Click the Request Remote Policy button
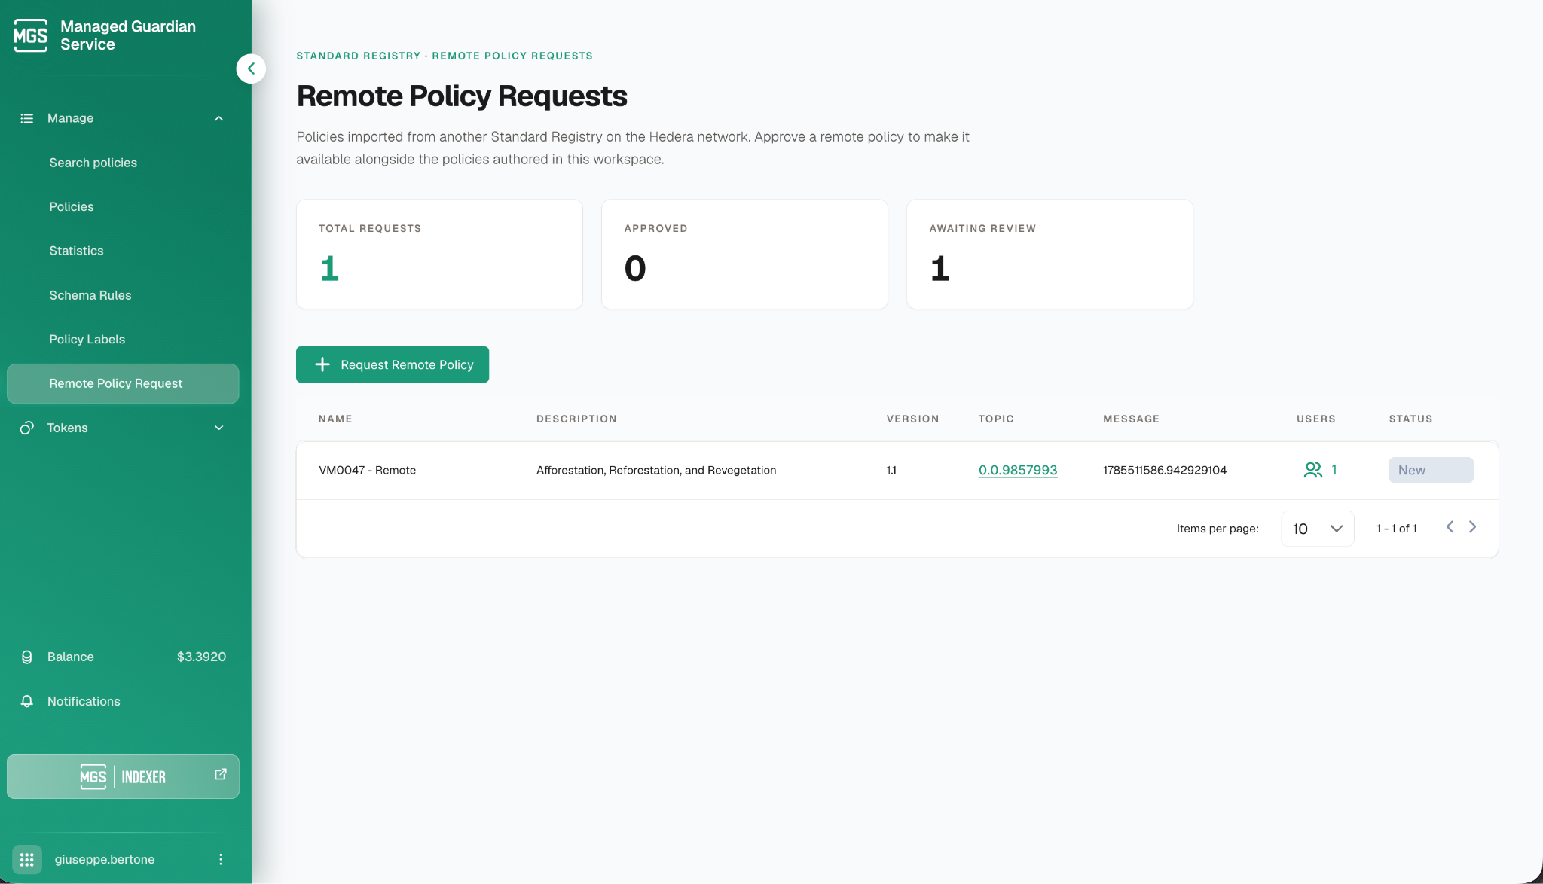1543x884 pixels. 393,364
